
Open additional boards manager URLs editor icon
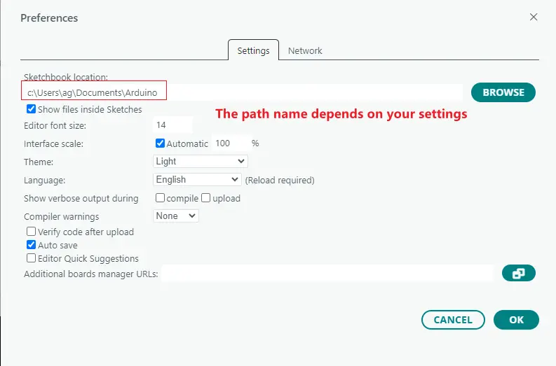click(x=518, y=274)
